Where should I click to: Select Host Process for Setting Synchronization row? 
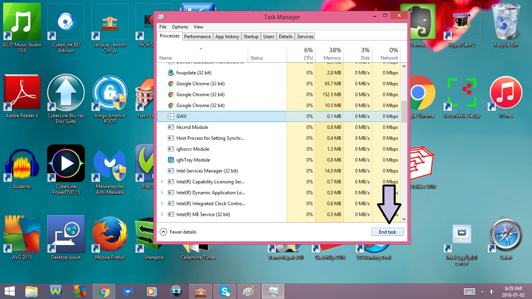pyautogui.click(x=279, y=138)
